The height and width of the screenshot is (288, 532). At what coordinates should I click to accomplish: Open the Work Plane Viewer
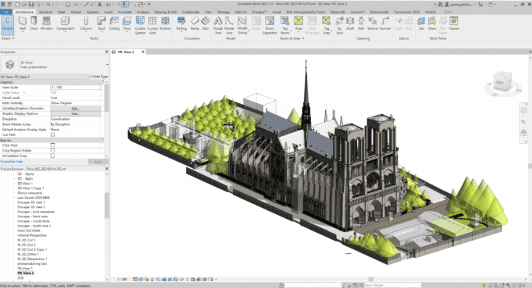(454, 23)
